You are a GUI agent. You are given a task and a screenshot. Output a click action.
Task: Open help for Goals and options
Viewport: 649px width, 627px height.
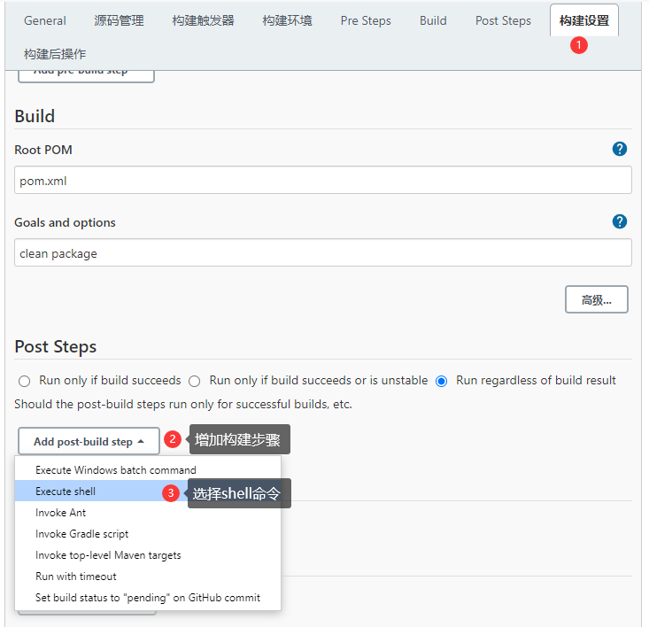(619, 221)
